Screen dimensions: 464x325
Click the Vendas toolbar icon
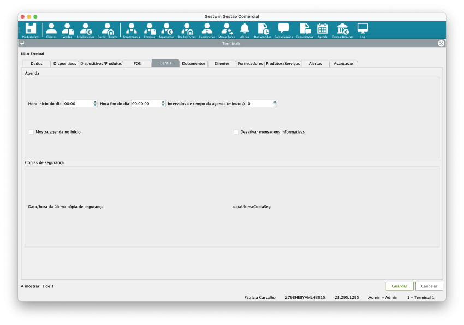67,29
